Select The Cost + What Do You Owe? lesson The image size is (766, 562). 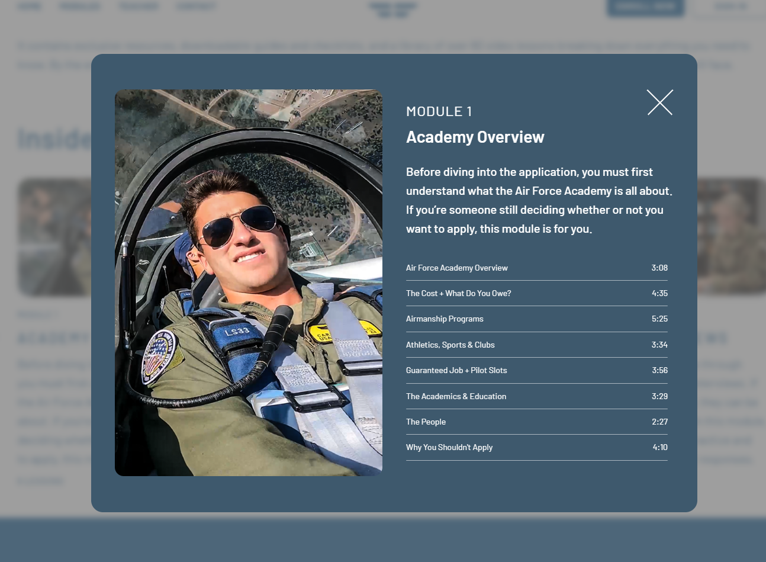[537, 293]
